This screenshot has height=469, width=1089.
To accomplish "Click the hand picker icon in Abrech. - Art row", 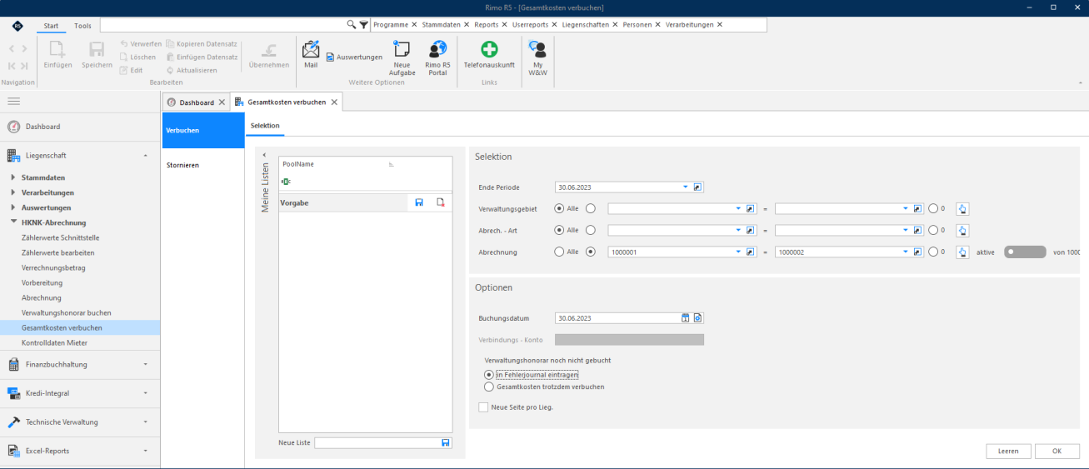I will 963,230.
